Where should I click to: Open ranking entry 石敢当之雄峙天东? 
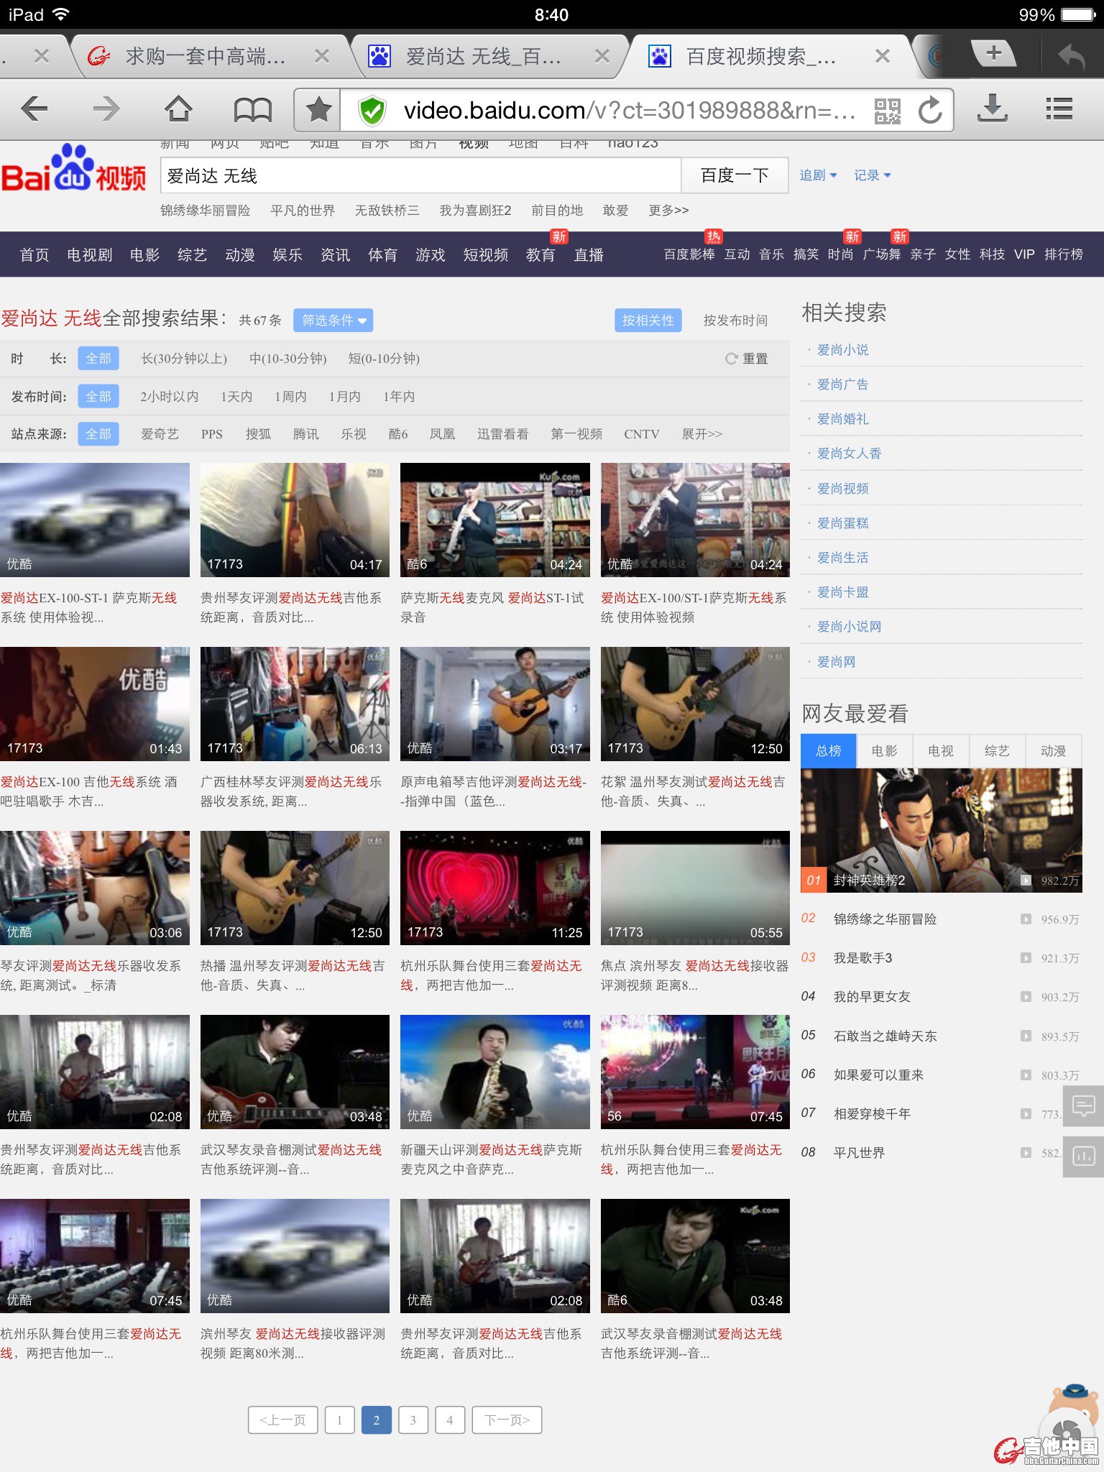(x=885, y=1036)
